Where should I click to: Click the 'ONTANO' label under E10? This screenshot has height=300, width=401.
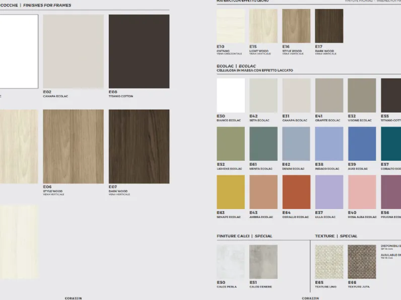click(x=223, y=51)
